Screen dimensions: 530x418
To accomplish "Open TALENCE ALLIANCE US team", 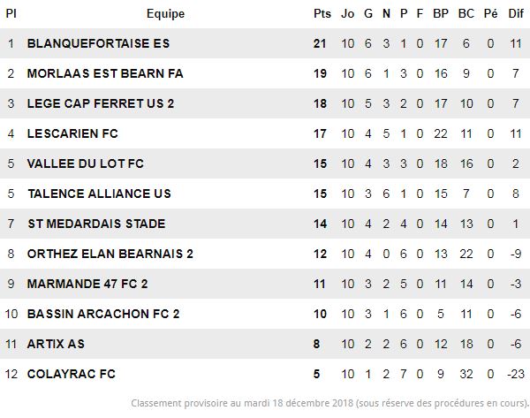I will (99, 194).
